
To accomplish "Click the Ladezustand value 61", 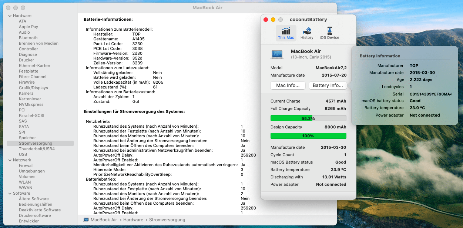I will click(x=155, y=87).
